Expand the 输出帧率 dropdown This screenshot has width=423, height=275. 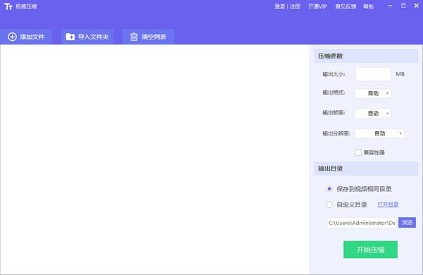coord(373,114)
